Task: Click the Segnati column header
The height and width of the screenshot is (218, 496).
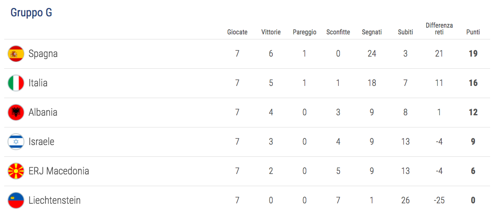Action: [x=372, y=32]
